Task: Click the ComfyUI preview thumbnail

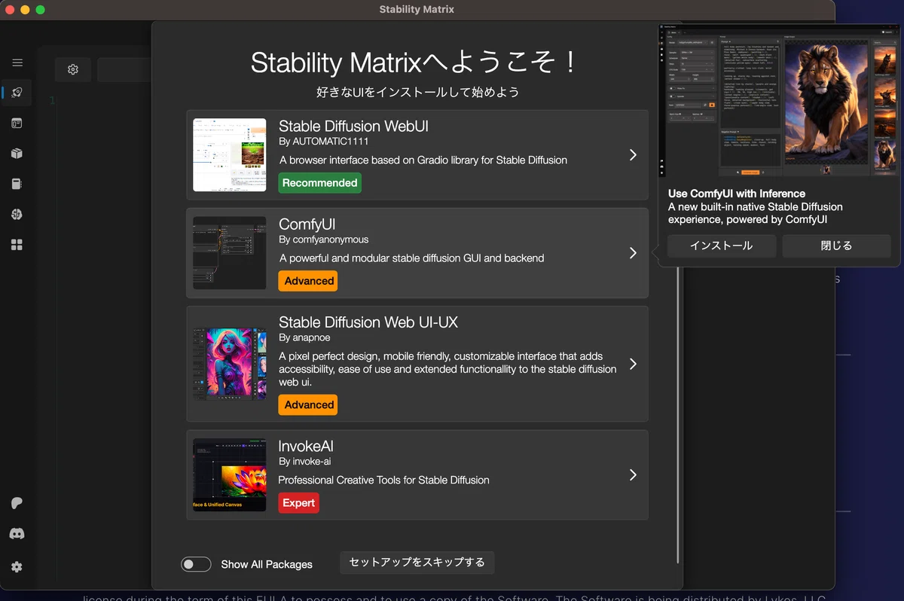Action: [230, 253]
